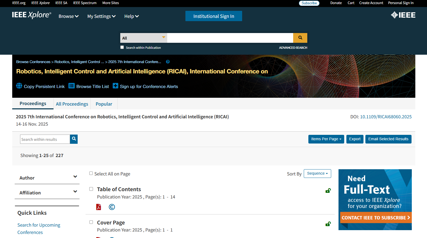
Task: Open the Table of Contents title
Action: coord(119,189)
